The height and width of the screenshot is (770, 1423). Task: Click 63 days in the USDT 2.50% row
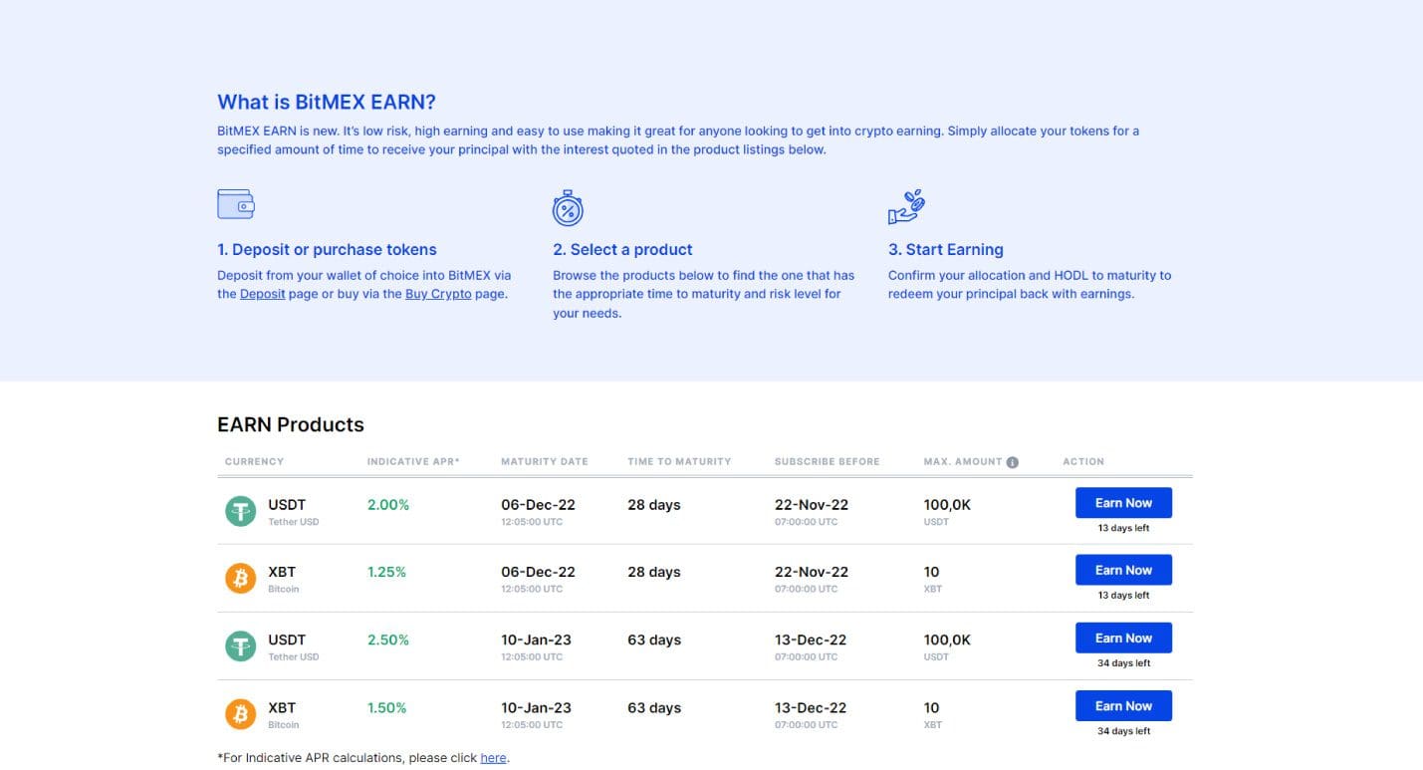[654, 641]
